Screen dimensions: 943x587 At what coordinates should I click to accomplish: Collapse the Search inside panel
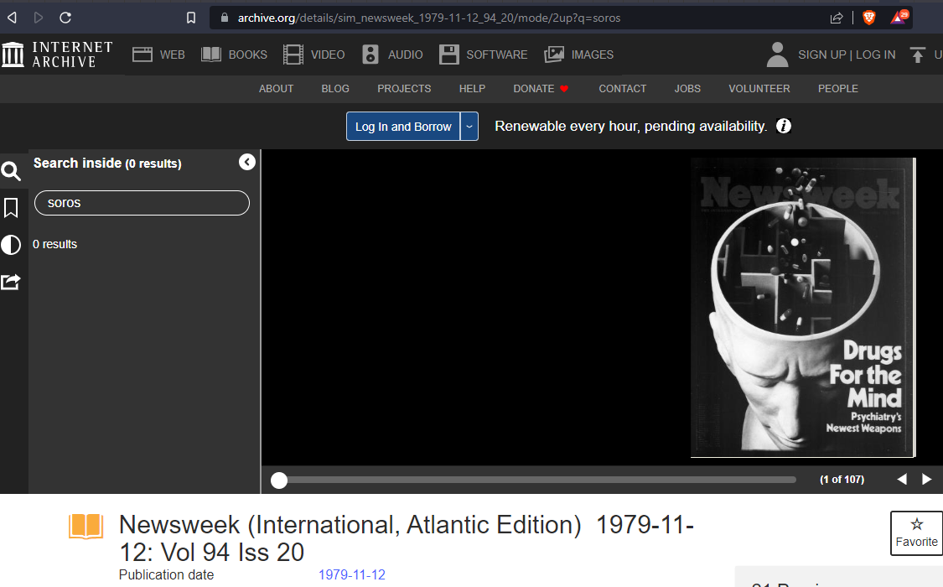pyautogui.click(x=247, y=162)
